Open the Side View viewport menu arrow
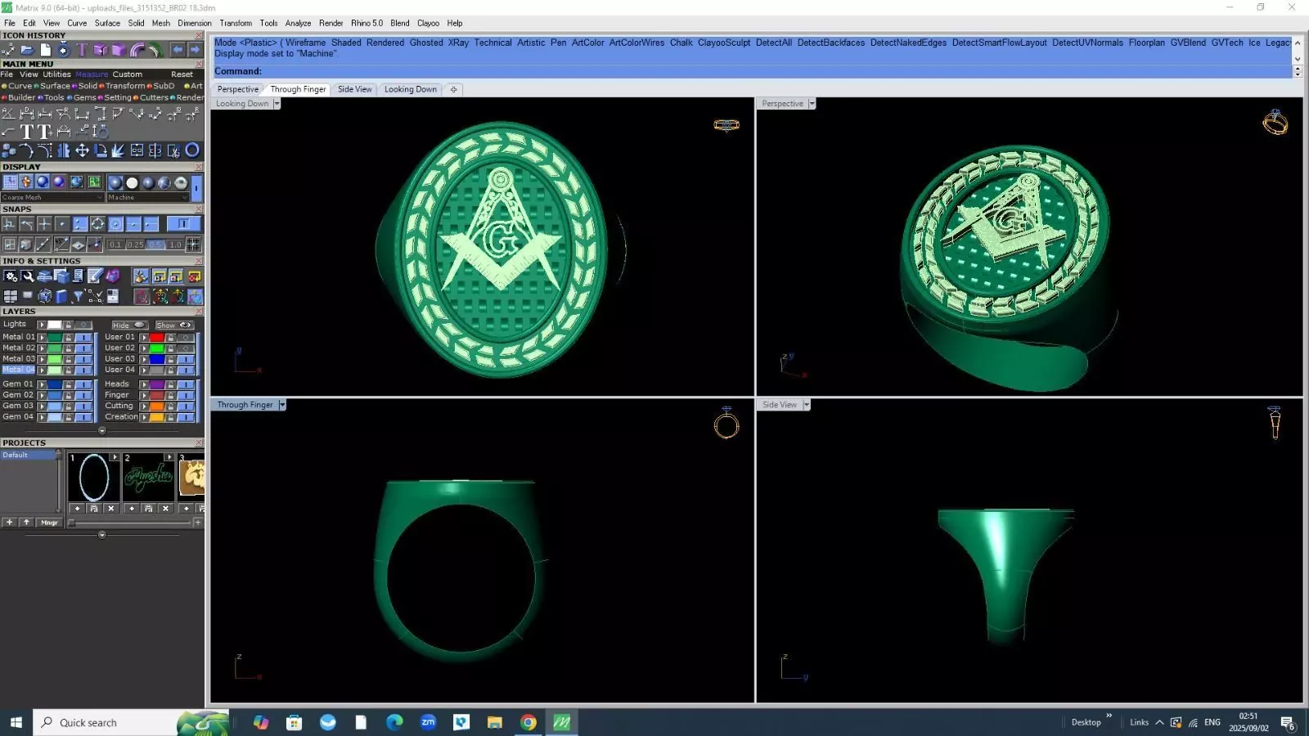The image size is (1309, 736). pos(807,405)
